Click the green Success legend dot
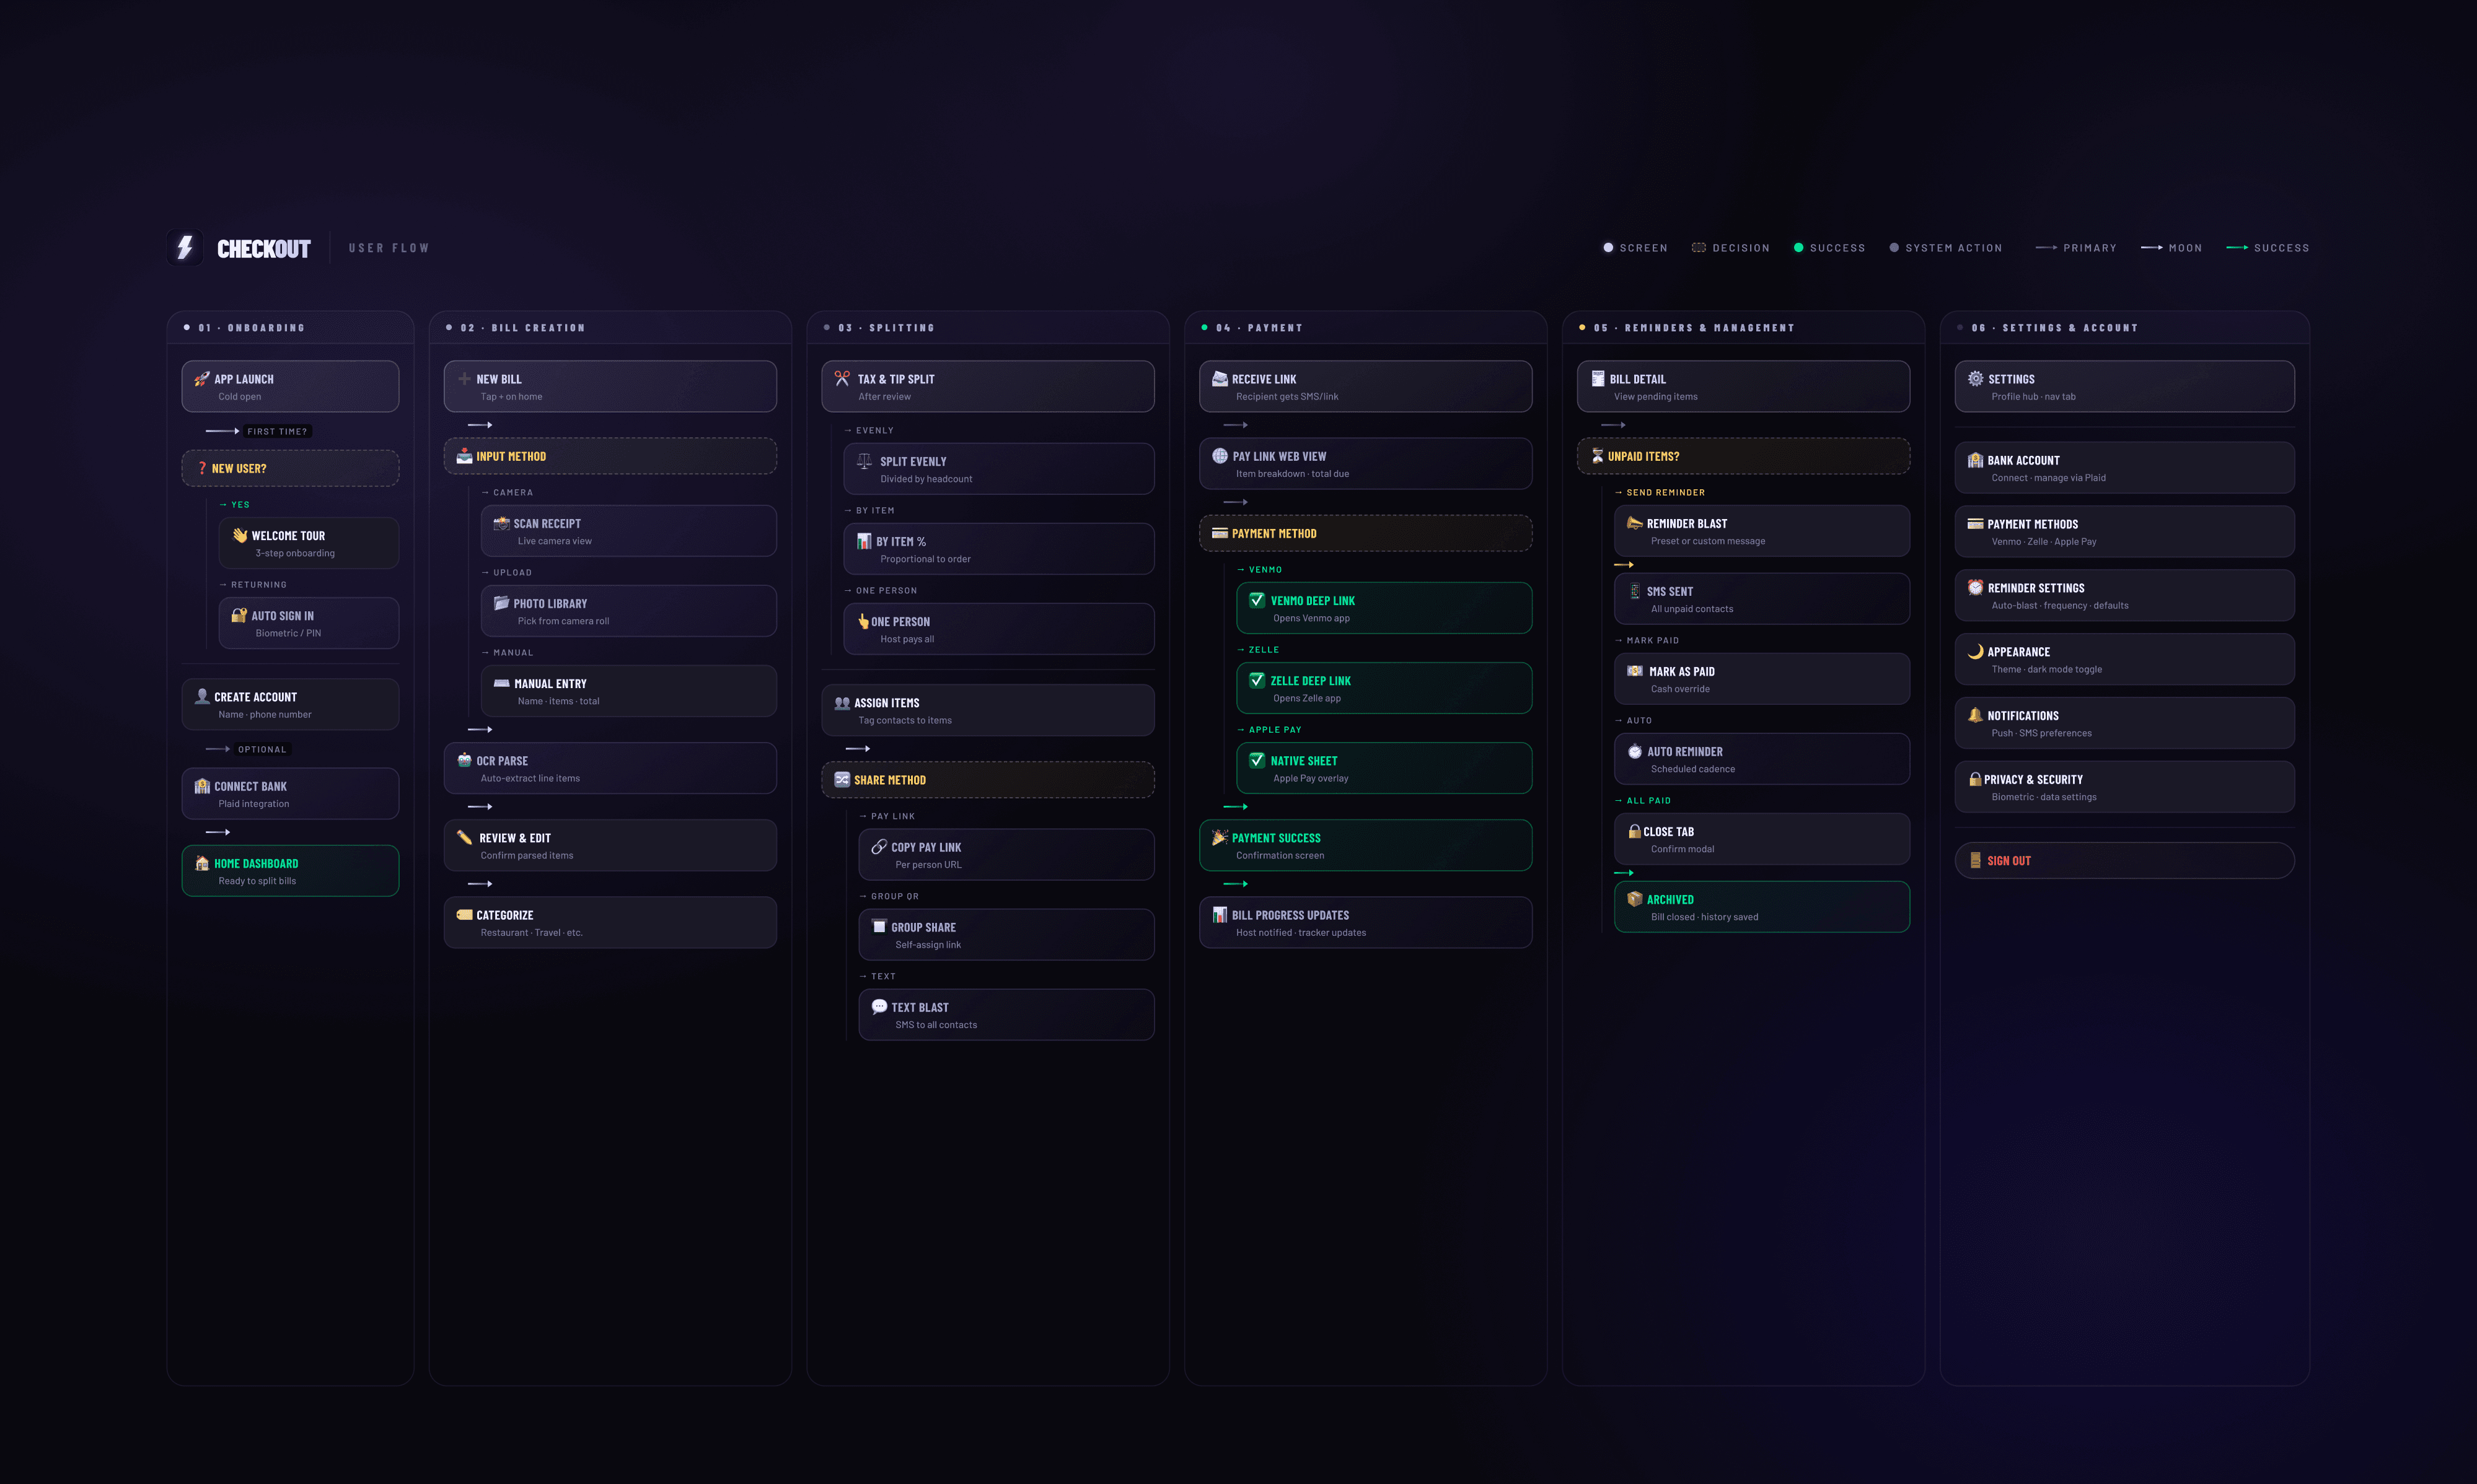The width and height of the screenshot is (2477, 1484). 1798,248
